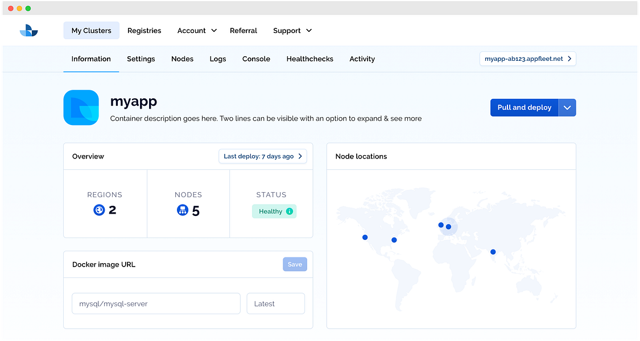Image resolution: width=640 pixels, height=341 pixels.
Task: Expand the Account menu
Action: 197,31
